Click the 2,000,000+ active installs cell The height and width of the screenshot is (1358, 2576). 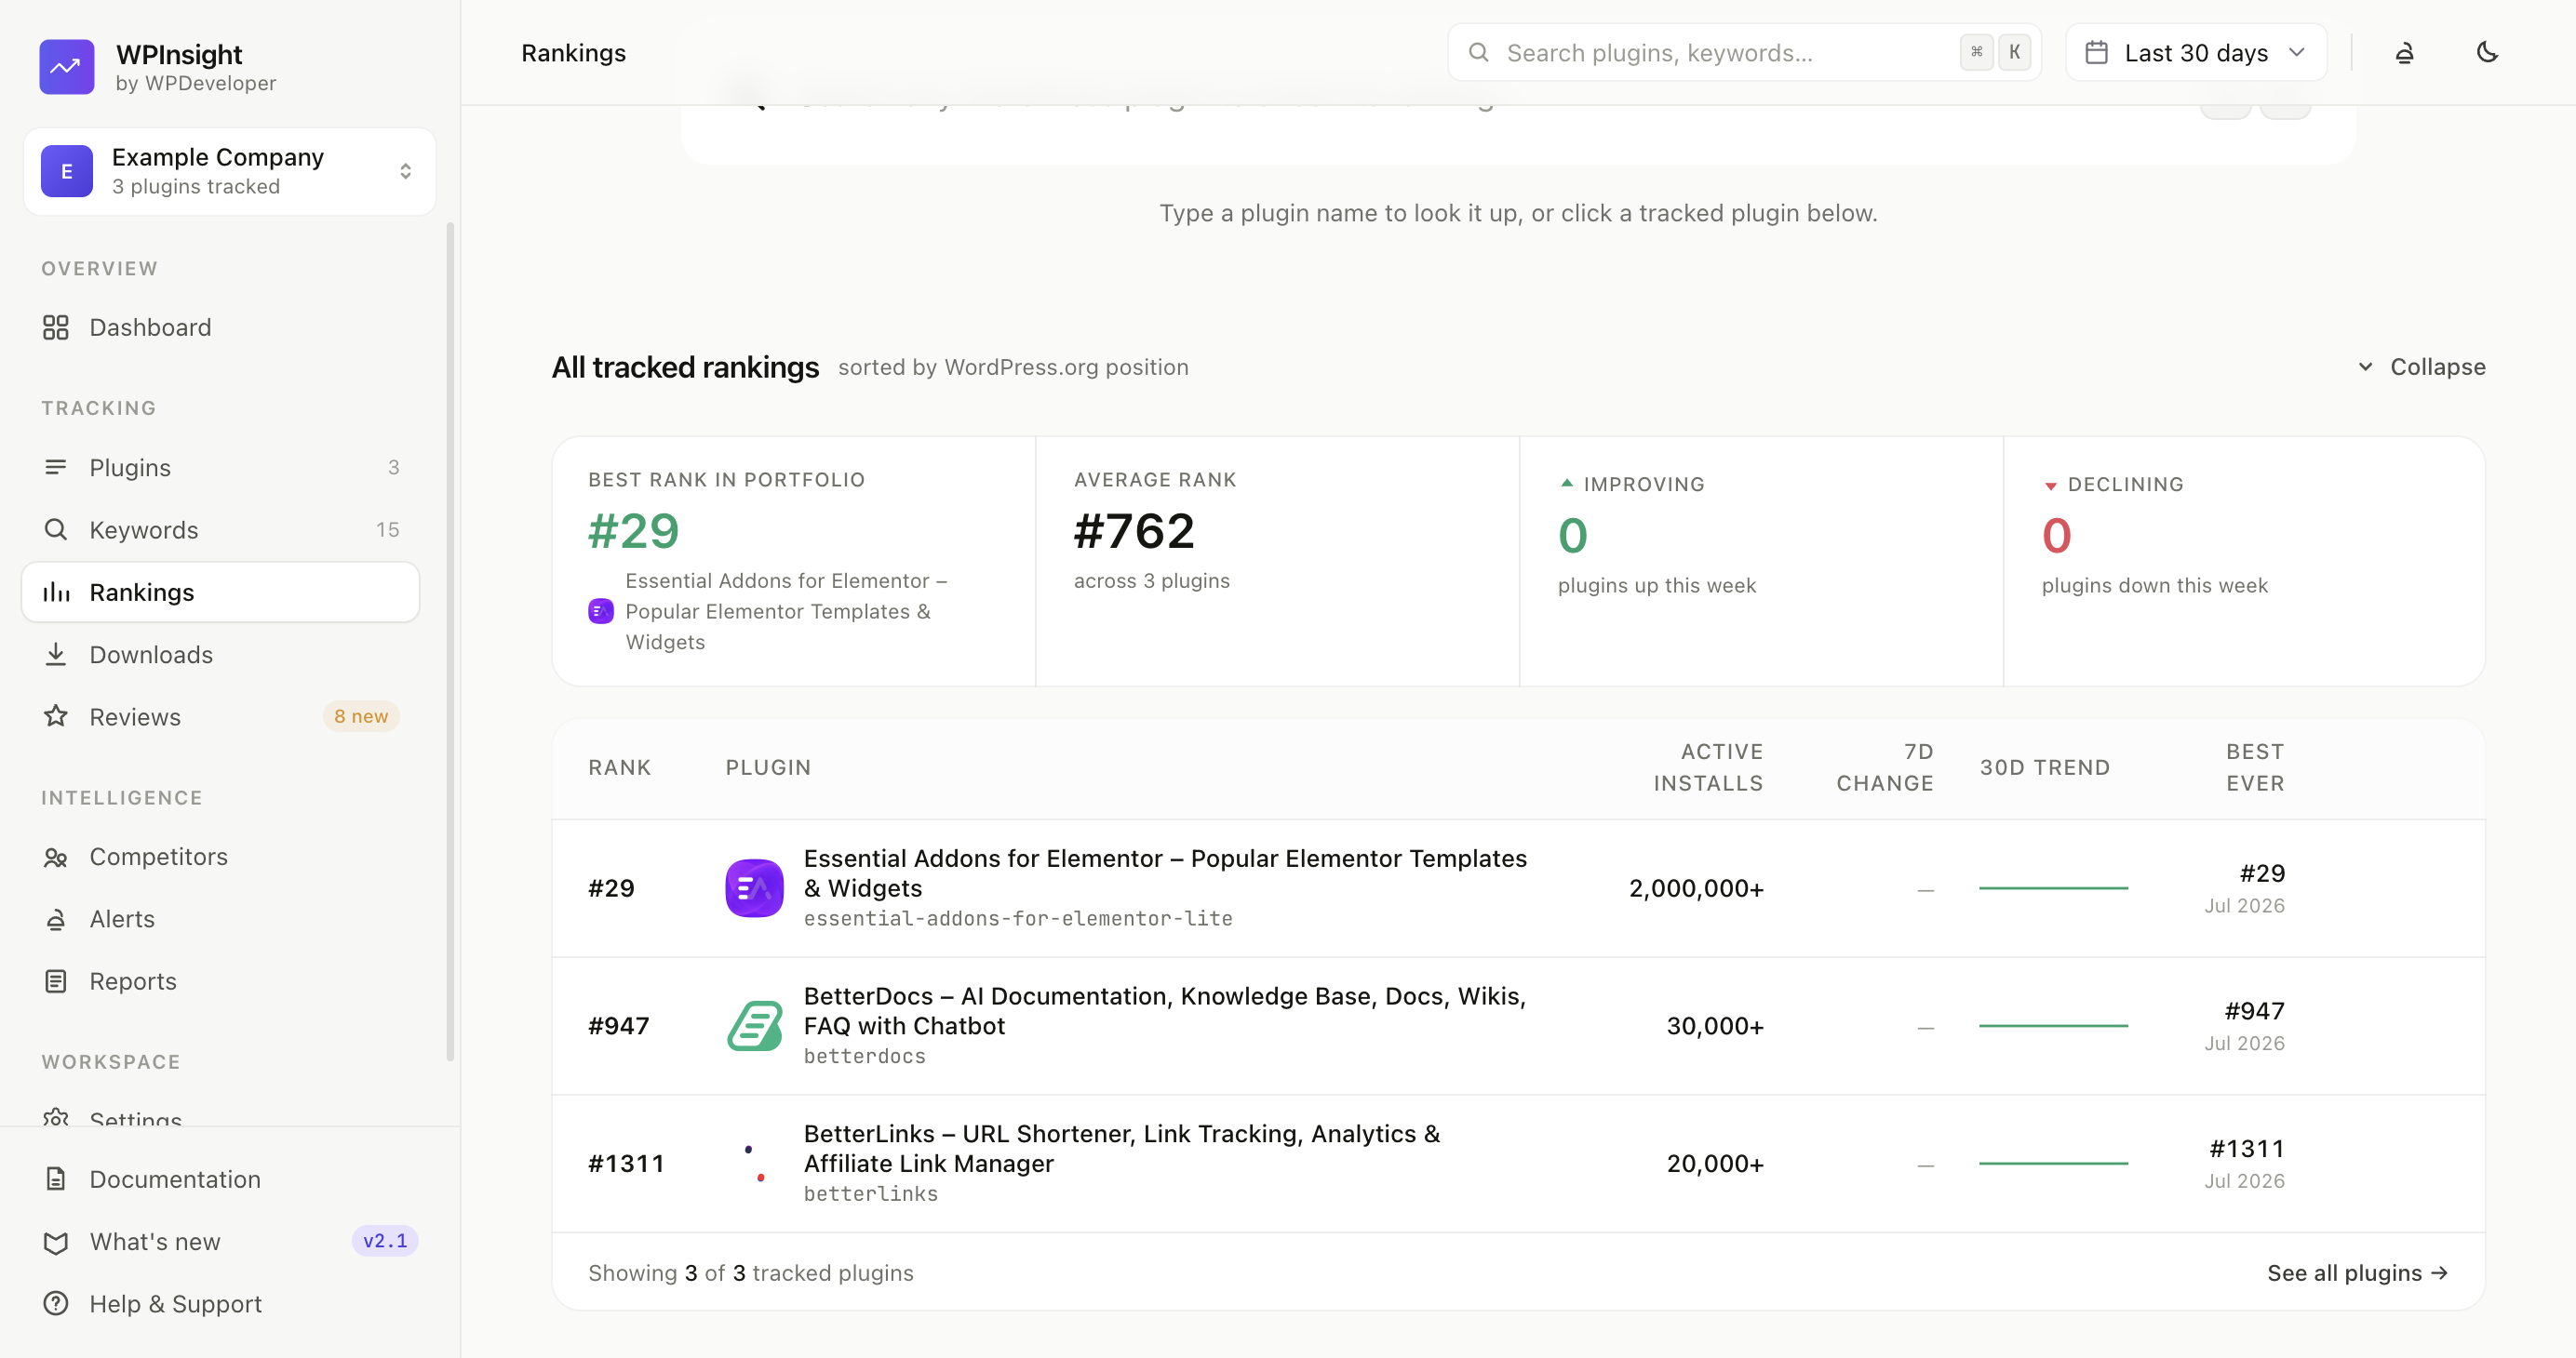(x=1696, y=888)
